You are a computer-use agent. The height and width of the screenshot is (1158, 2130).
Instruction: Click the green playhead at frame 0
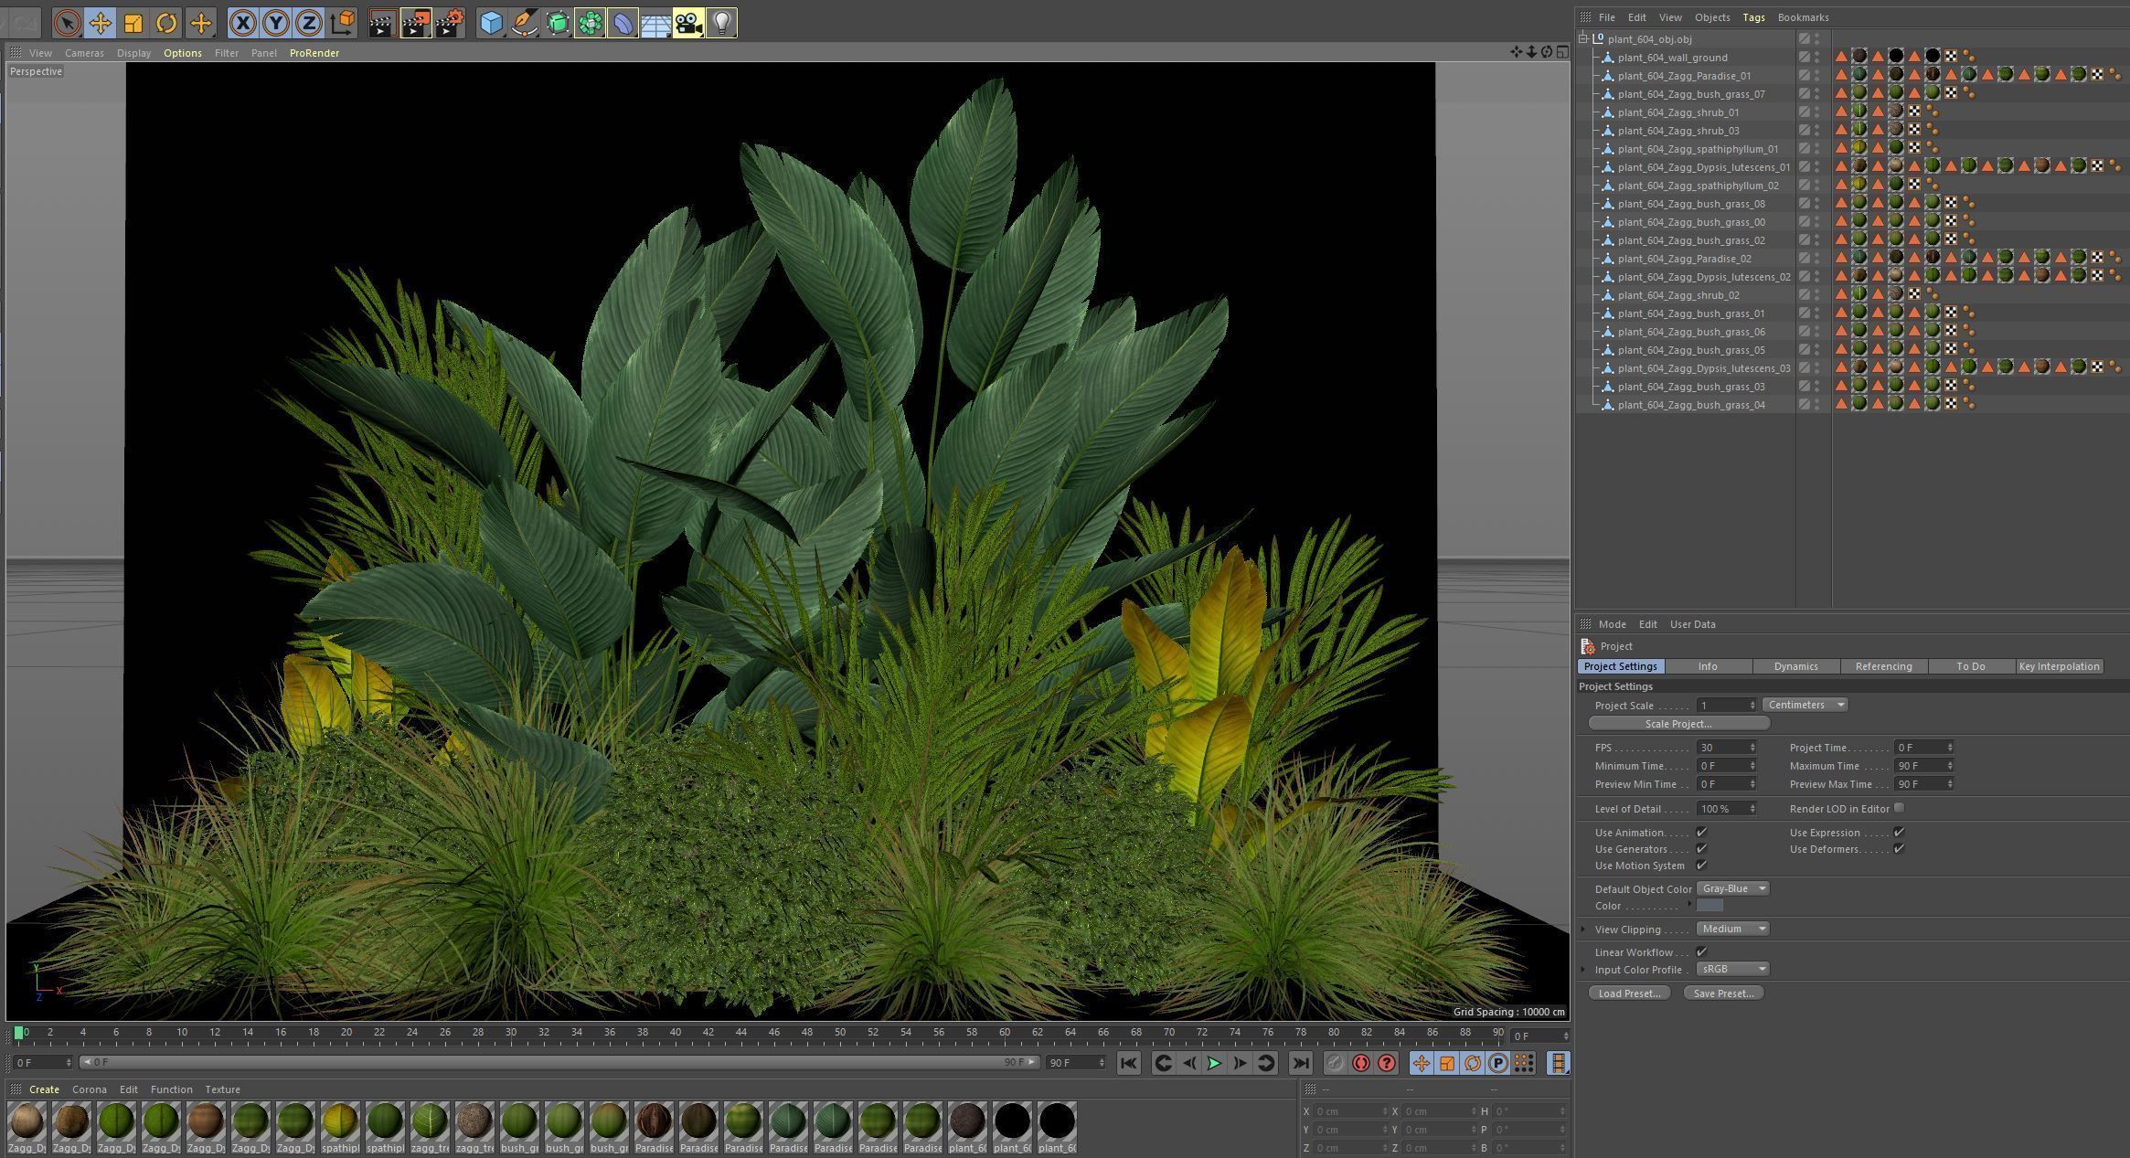19,1033
